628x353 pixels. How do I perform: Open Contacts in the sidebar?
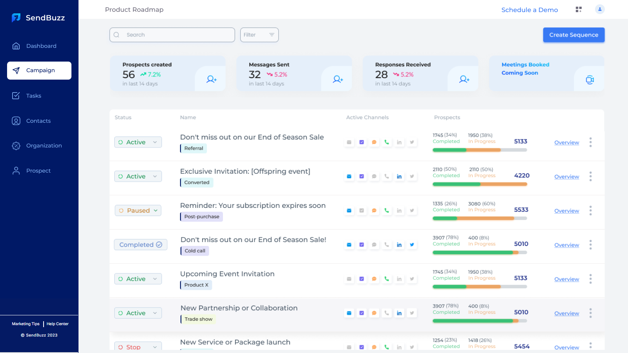coord(38,121)
